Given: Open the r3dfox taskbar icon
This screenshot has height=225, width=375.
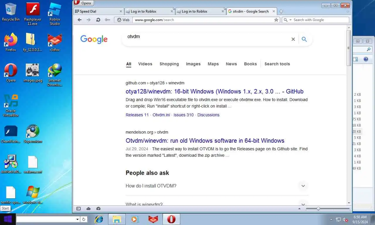Looking at the screenshot, I should click(153, 219).
